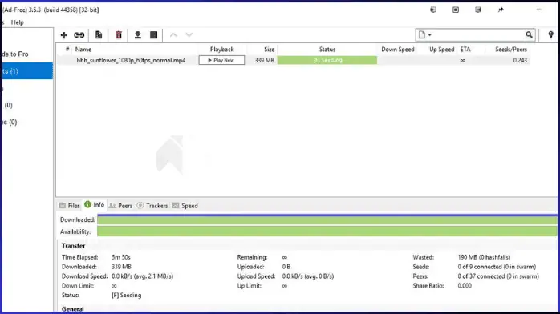Click inside the search input field
560x314 pixels.
coord(479,35)
